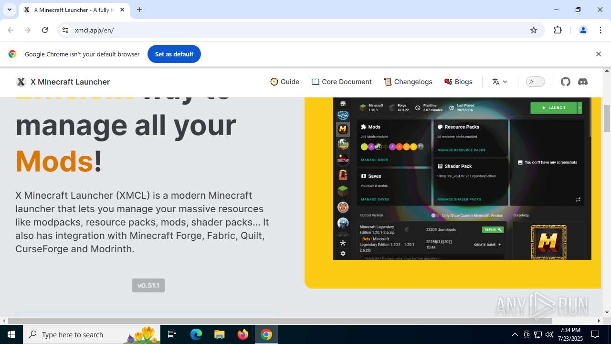Image resolution: width=611 pixels, height=344 pixels.
Task: Select the X Minecraft Launcher tab
Action: (x=74, y=10)
